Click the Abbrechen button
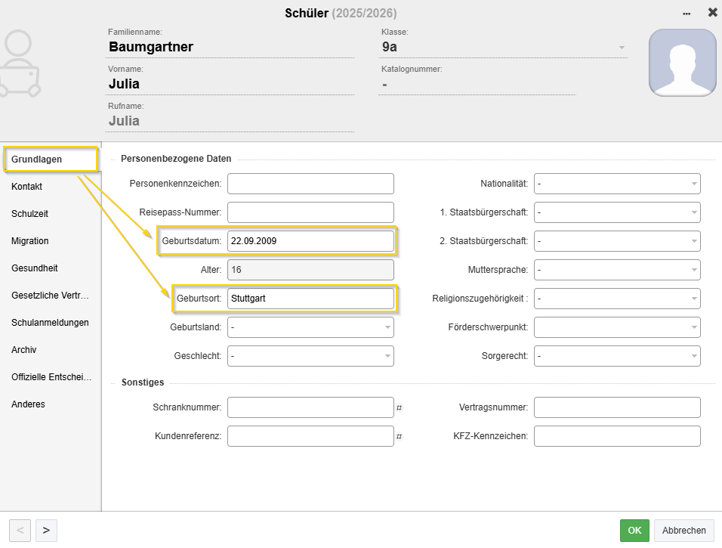Image resolution: width=722 pixels, height=548 pixels. (683, 531)
